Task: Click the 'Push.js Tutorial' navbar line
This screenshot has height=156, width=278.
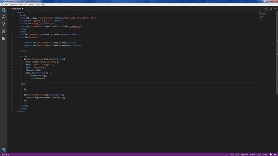Action: 48,35
